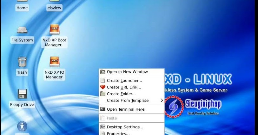The height and width of the screenshot is (135, 258).
Task: Choose Open in New Window
Action: tap(132, 72)
